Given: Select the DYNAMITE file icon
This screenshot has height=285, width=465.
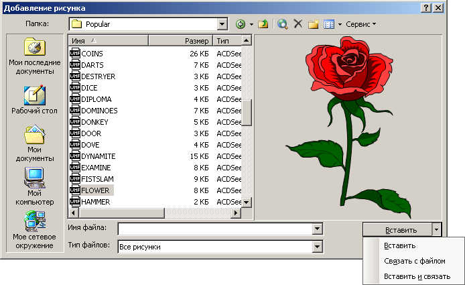Looking at the screenshot, I should (x=75, y=156).
